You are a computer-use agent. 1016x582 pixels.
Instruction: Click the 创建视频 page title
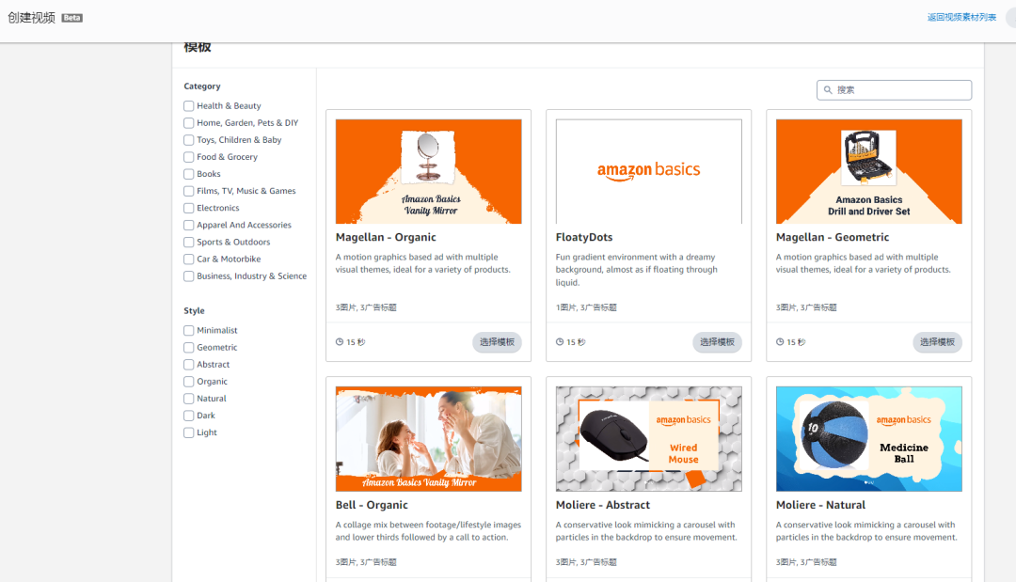coord(32,18)
